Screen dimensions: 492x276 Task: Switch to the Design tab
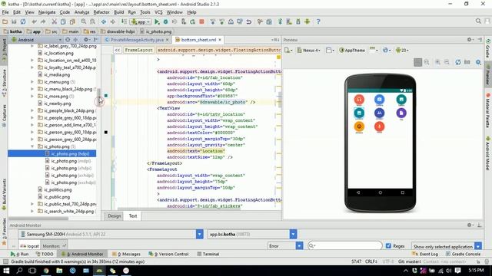115,216
